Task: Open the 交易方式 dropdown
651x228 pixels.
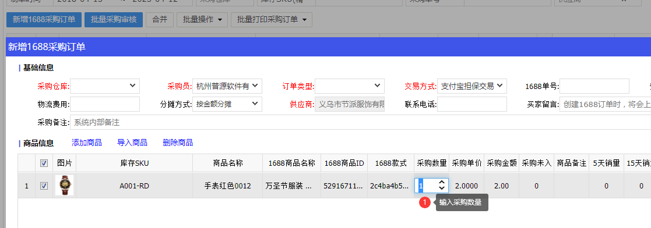Action: (x=472, y=86)
